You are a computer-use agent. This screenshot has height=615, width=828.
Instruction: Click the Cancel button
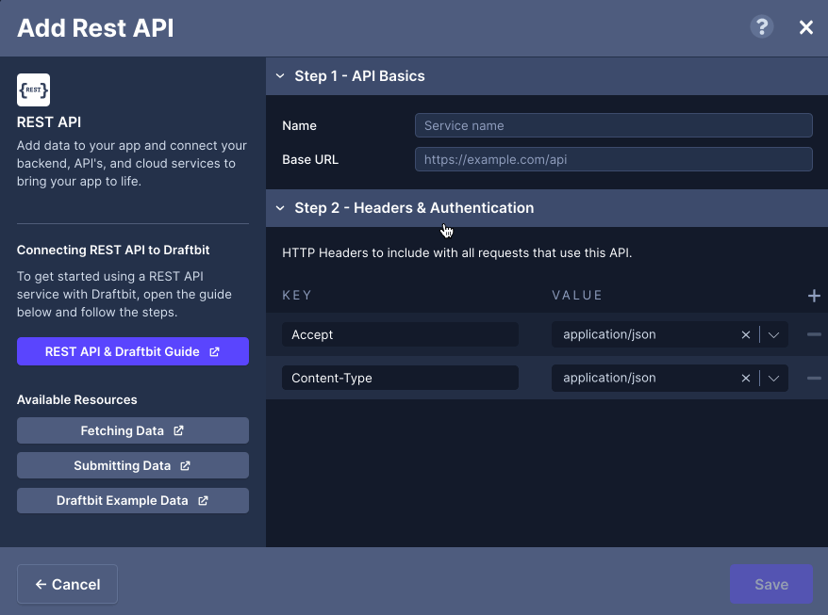tap(67, 584)
